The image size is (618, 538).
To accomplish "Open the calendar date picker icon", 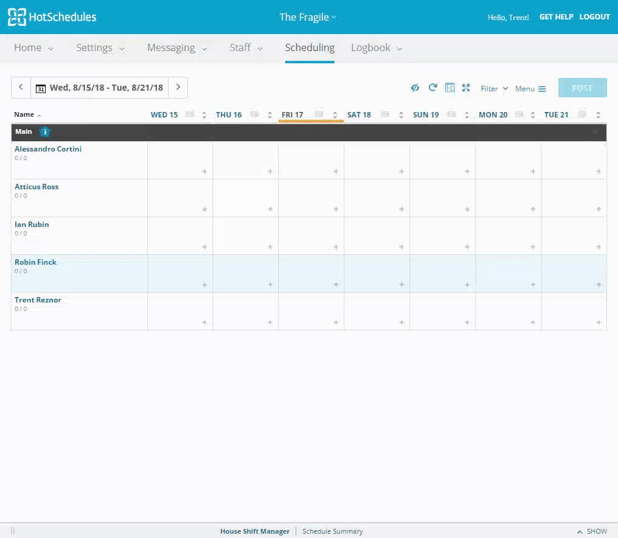I will coord(41,88).
